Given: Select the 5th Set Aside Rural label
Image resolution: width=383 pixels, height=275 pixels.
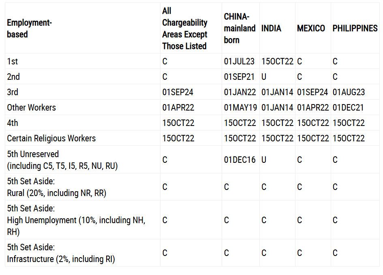Looking at the screenshot, I should pos(57,187).
